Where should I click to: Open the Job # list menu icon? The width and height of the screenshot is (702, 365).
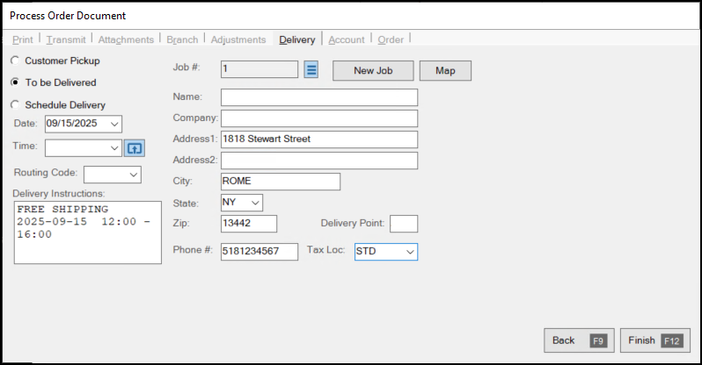pyautogui.click(x=311, y=70)
